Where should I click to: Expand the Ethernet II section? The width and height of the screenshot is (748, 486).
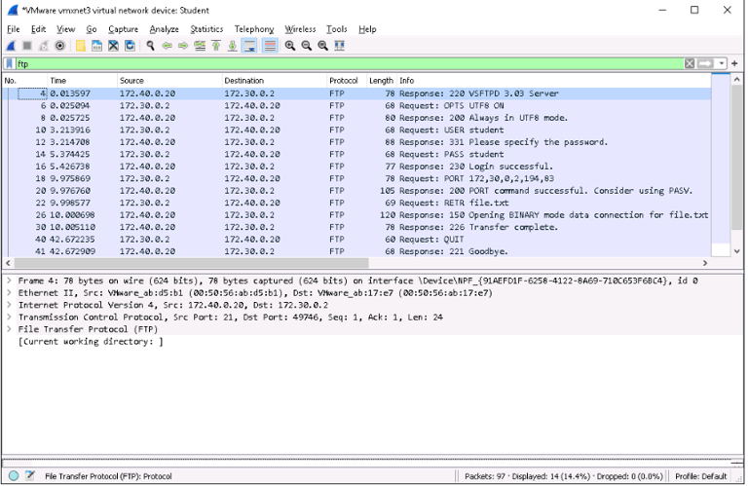[x=9, y=293]
